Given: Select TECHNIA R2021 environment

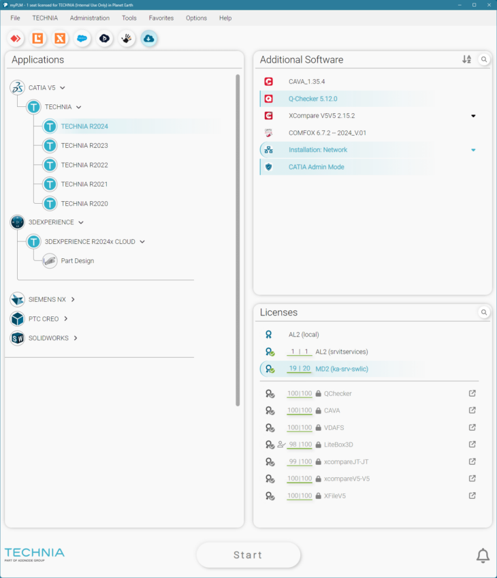Looking at the screenshot, I should click(84, 184).
